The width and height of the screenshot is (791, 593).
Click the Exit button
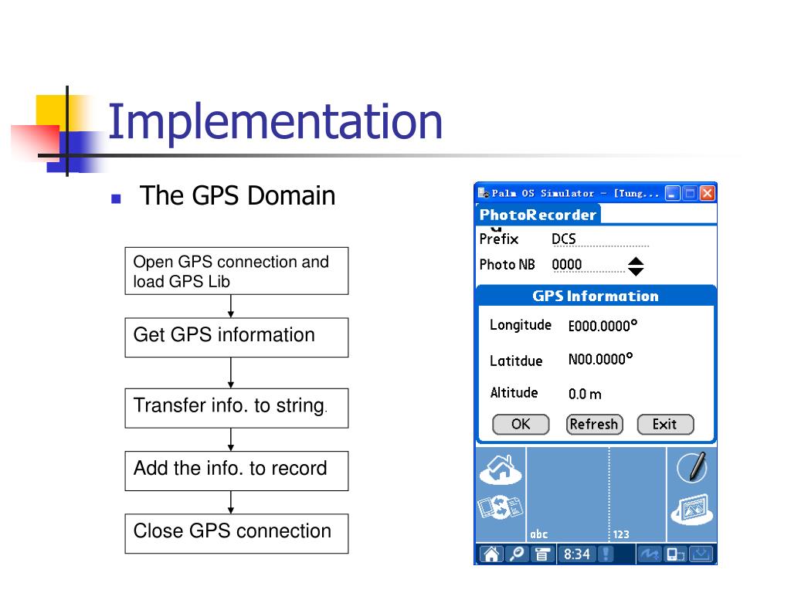click(665, 424)
